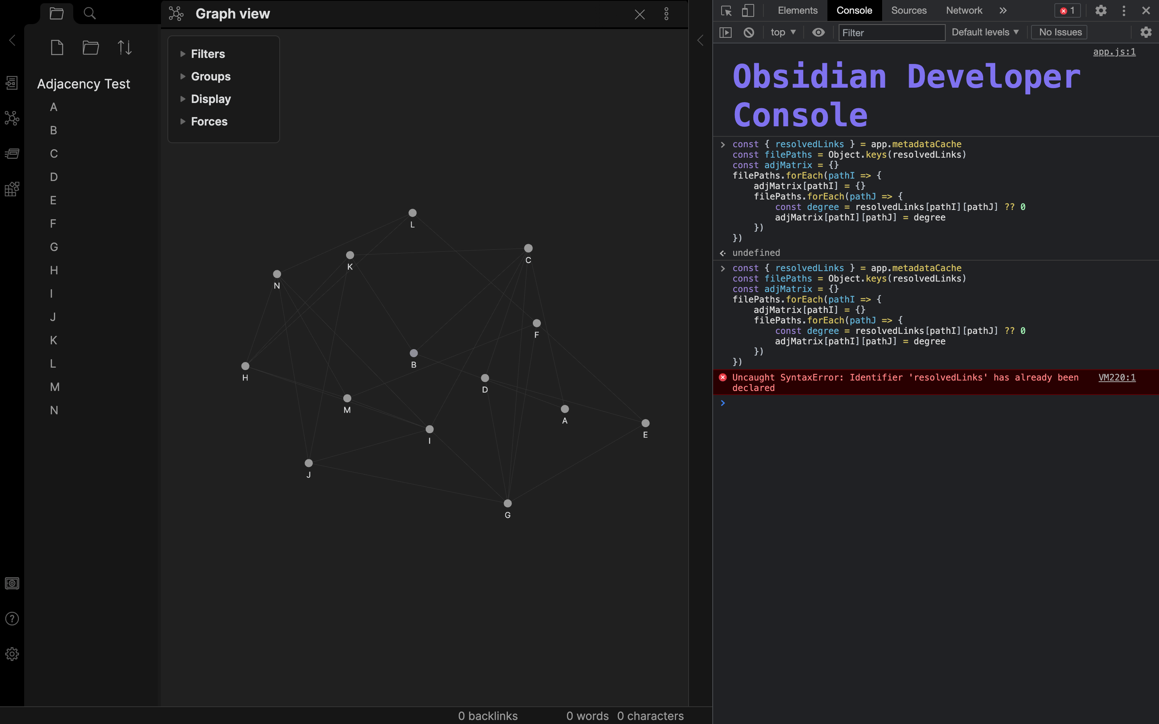Click the new folder icon
Viewport: 1159px width, 724px height.
point(91,47)
